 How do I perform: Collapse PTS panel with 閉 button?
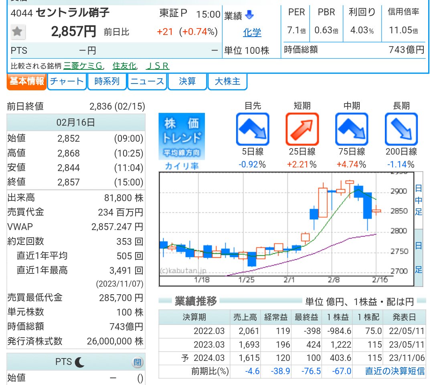click(138, 363)
